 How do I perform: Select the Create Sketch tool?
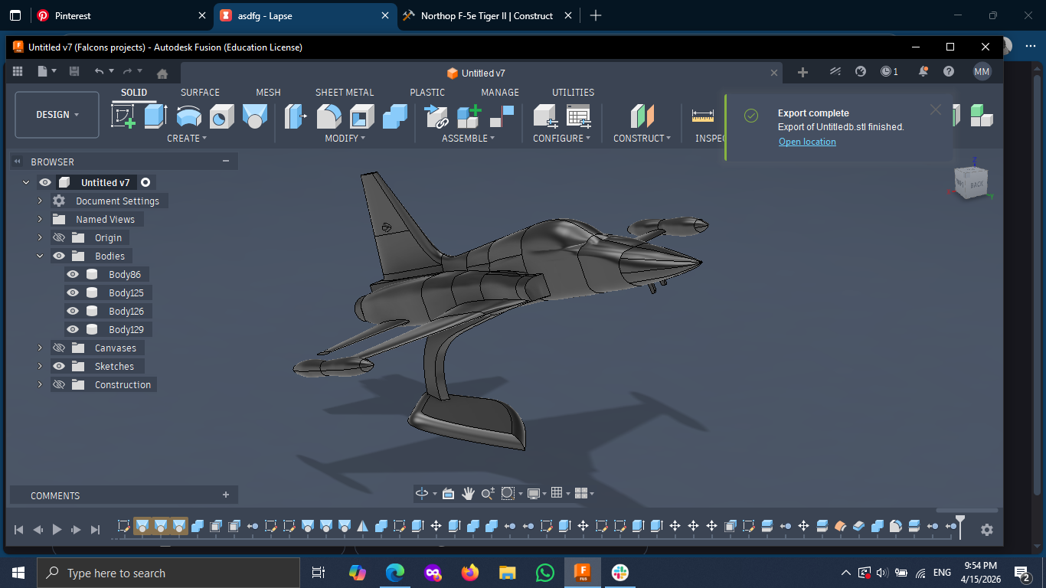click(x=123, y=116)
